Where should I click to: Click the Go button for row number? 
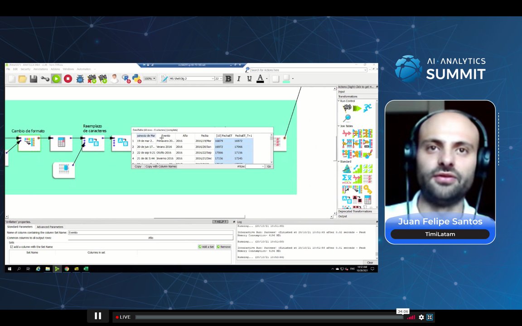coord(269,166)
